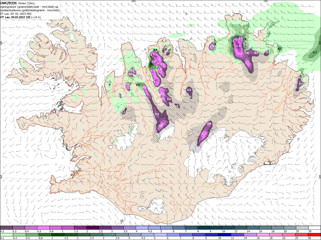Select rain legend swatch between 8 and 9
This screenshot has height=240, width=321.
(199, 235)
